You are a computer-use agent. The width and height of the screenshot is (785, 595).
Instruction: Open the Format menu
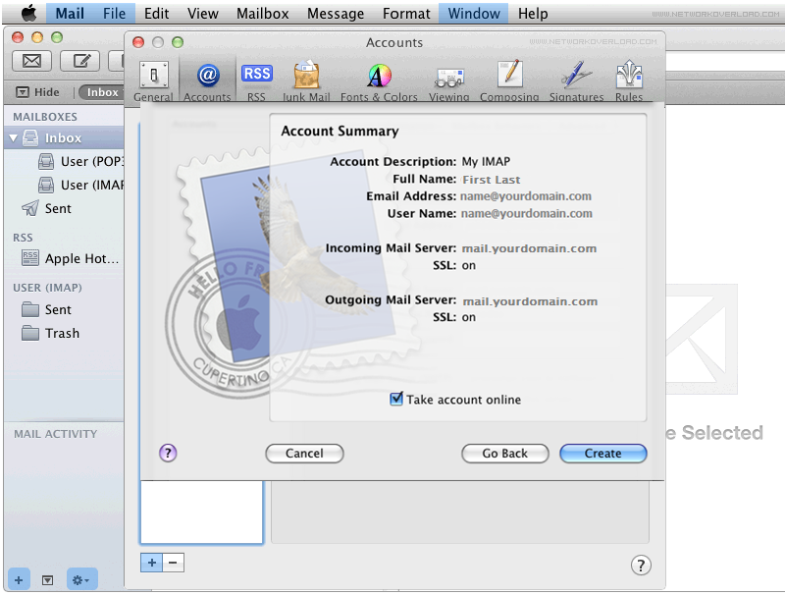[x=406, y=13]
